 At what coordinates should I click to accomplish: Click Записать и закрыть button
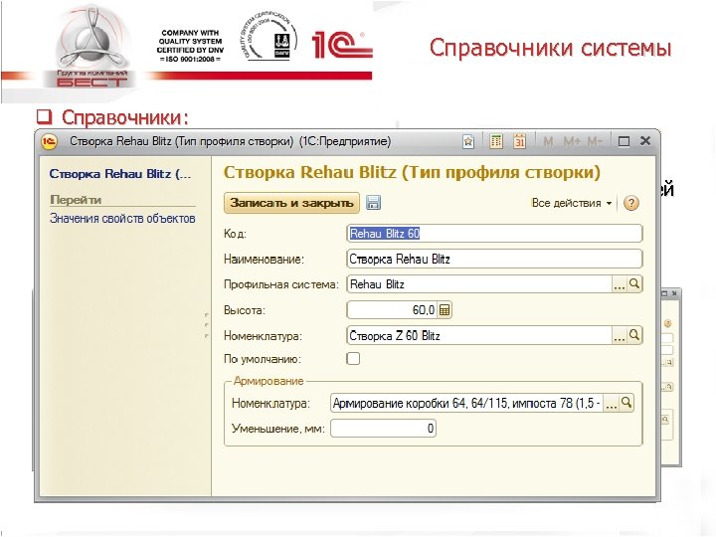tap(291, 203)
